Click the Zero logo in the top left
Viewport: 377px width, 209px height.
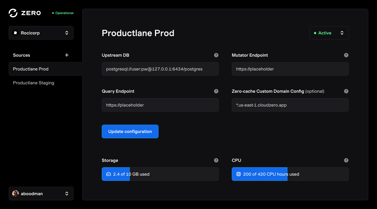click(25, 13)
